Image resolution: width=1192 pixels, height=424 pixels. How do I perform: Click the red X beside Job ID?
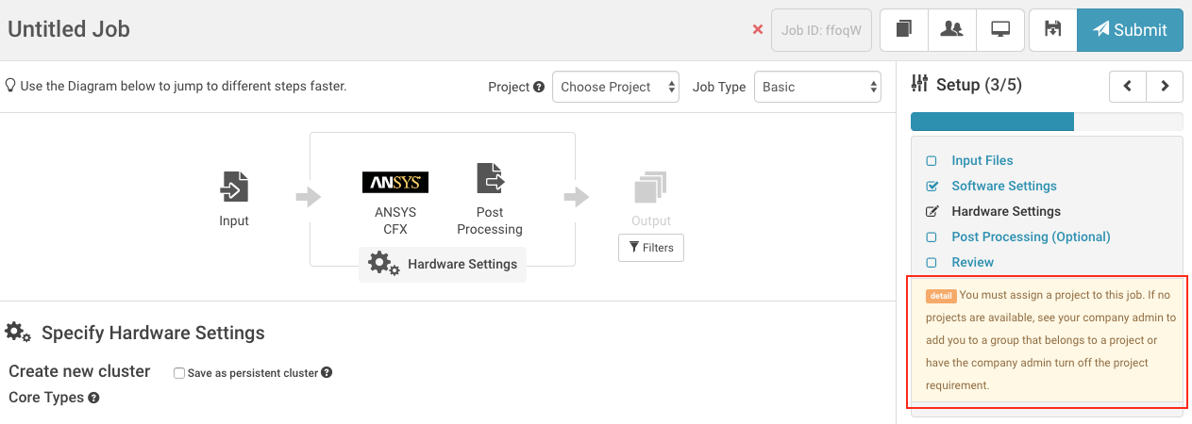[x=757, y=29]
